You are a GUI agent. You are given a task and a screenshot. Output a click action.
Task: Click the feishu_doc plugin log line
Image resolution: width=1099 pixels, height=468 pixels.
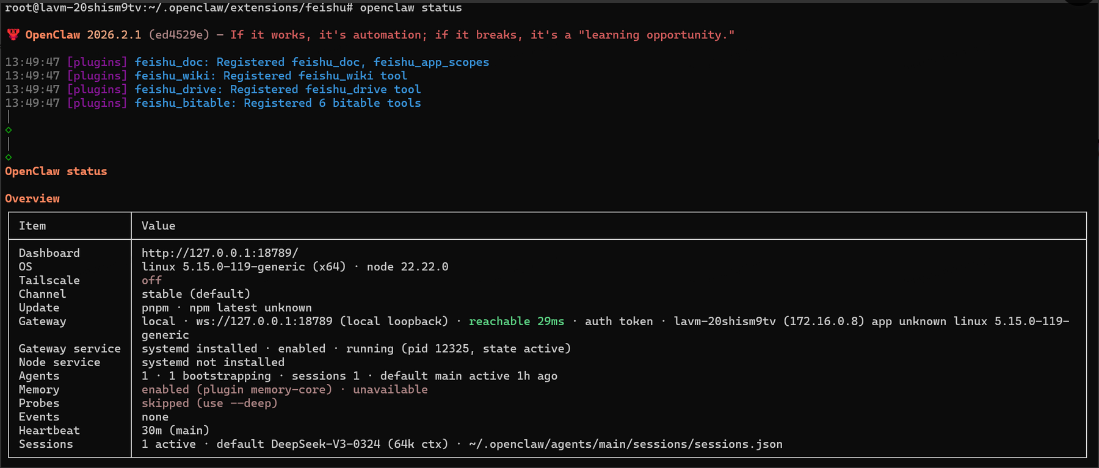coord(311,62)
